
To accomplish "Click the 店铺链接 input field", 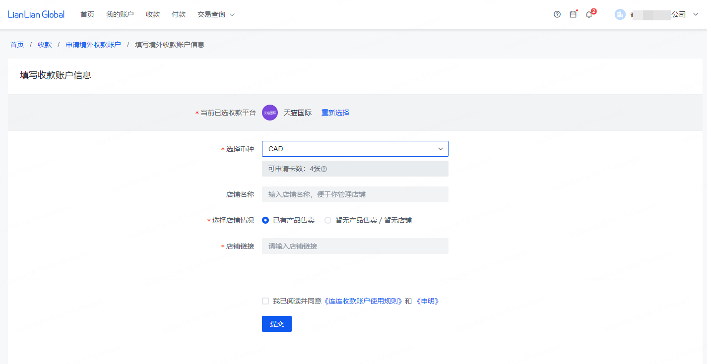I will pyautogui.click(x=355, y=246).
